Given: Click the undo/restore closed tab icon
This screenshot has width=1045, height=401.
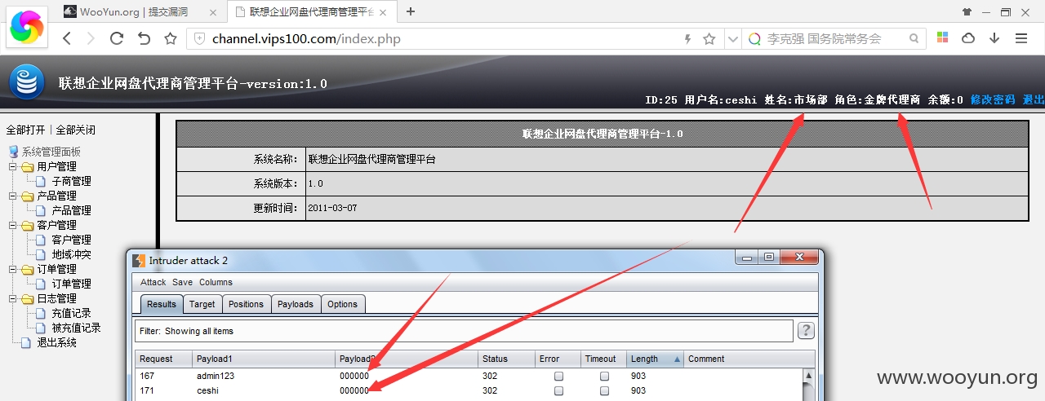Looking at the screenshot, I should 144,38.
